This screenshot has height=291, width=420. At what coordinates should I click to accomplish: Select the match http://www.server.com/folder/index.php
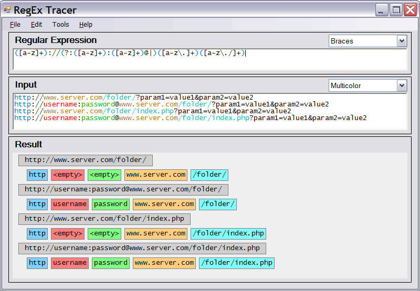pyautogui.click(x=104, y=219)
